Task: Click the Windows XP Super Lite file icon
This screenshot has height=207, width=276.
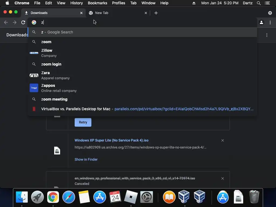Action: [57, 150]
